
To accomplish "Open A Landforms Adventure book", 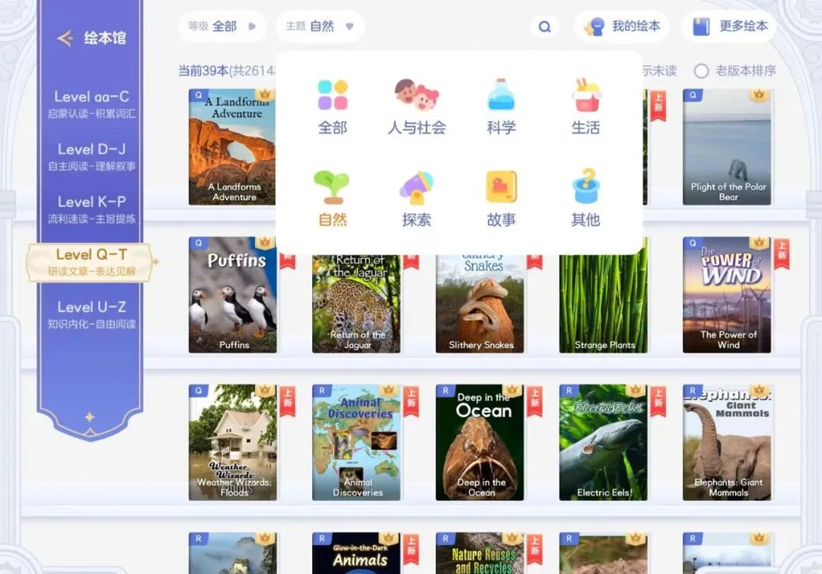I will tap(232, 147).
